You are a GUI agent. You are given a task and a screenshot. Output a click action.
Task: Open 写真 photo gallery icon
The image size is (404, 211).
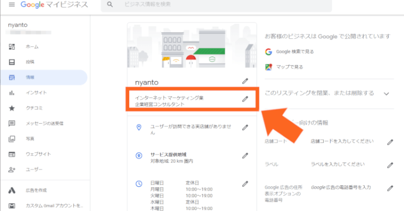(12, 139)
